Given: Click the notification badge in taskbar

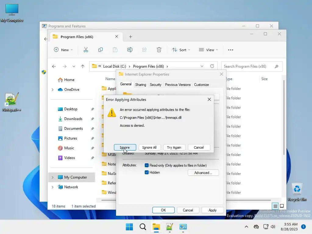Looking at the screenshot, I should click(x=303, y=227).
